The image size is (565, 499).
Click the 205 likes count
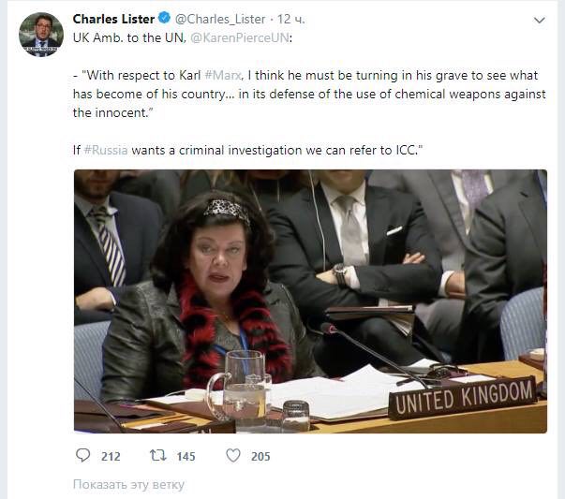coord(260,457)
